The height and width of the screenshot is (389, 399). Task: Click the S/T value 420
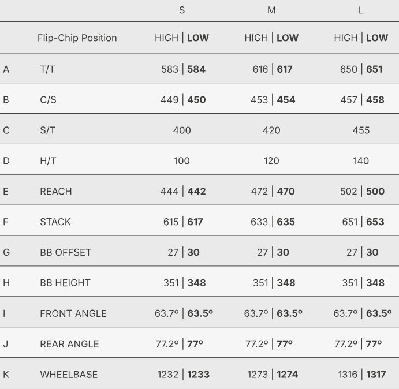(271, 130)
